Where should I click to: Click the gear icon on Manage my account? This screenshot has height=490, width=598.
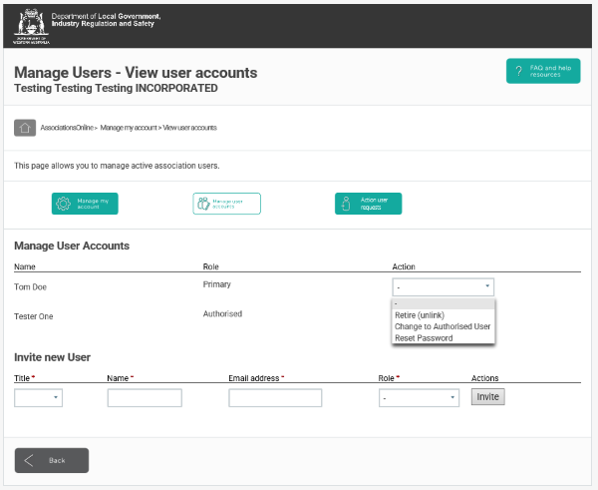pos(64,204)
